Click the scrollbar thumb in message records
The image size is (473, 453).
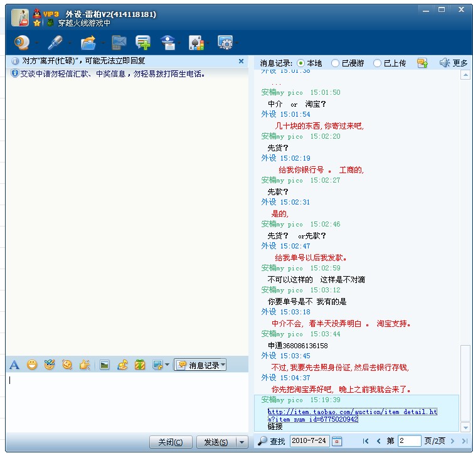[465, 383]
